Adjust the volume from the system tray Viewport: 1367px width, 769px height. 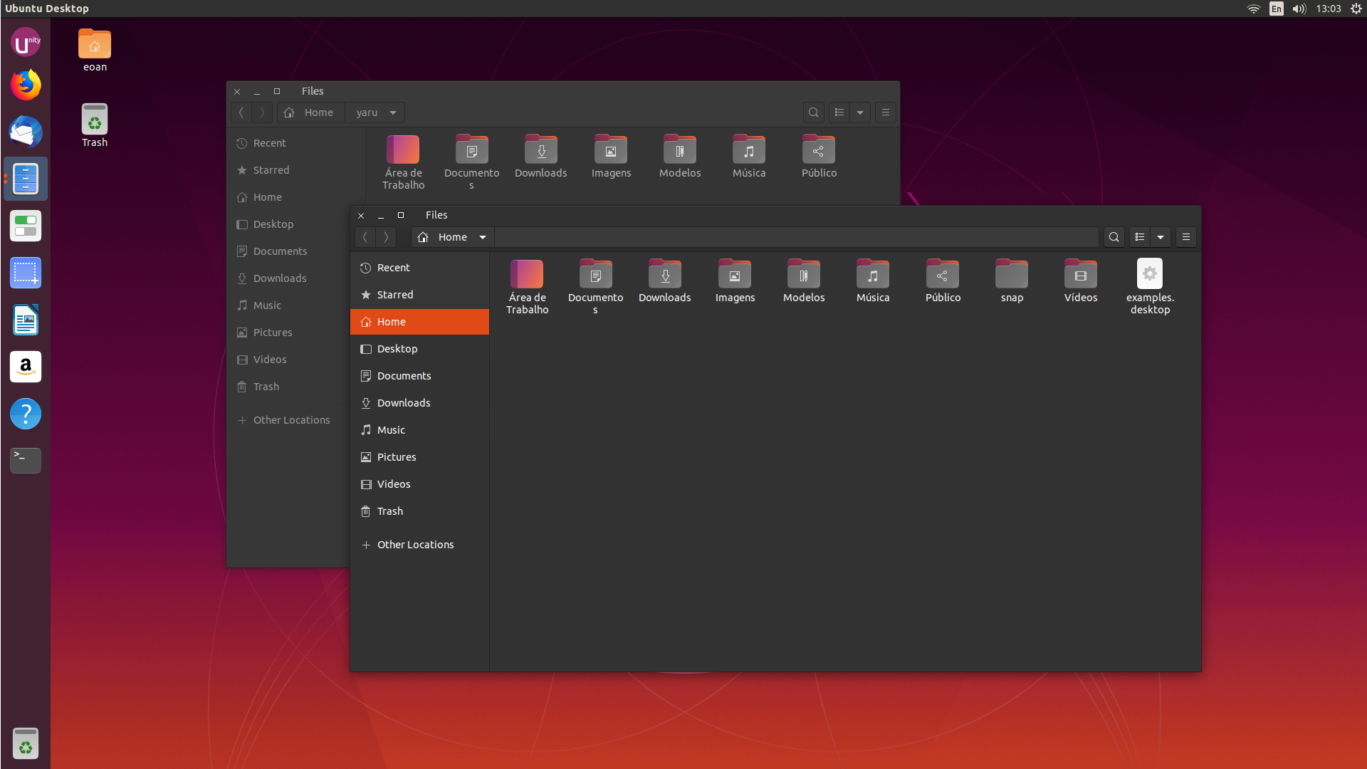point(1299,9)
